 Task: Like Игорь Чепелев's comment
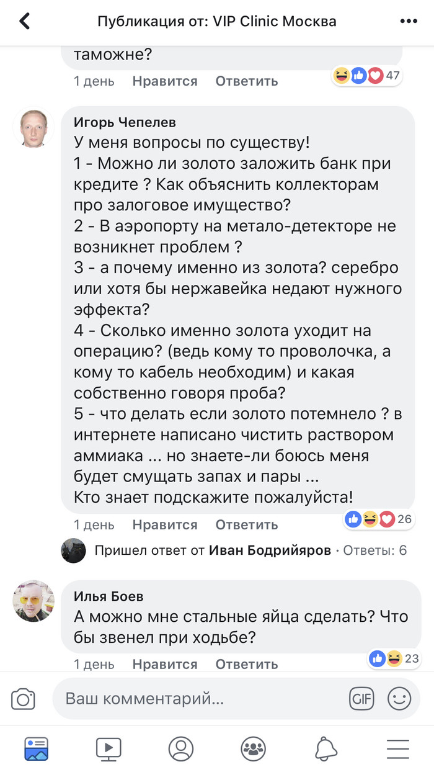click(x=164, y=524)
